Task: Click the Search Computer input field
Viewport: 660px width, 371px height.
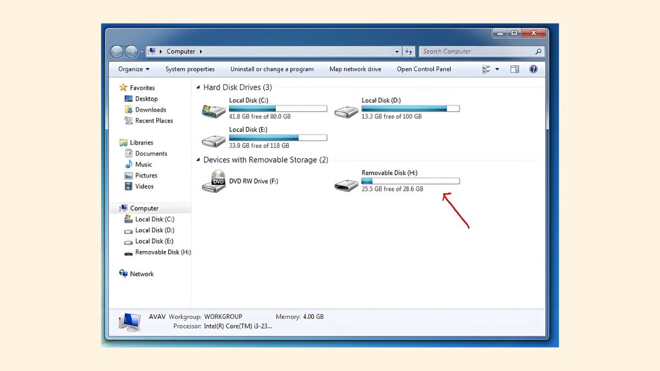Action: tap(476, 52)
